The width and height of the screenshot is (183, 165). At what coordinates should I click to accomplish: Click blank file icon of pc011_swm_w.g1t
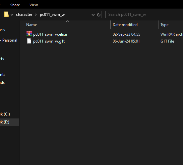[x=29, y=41]
